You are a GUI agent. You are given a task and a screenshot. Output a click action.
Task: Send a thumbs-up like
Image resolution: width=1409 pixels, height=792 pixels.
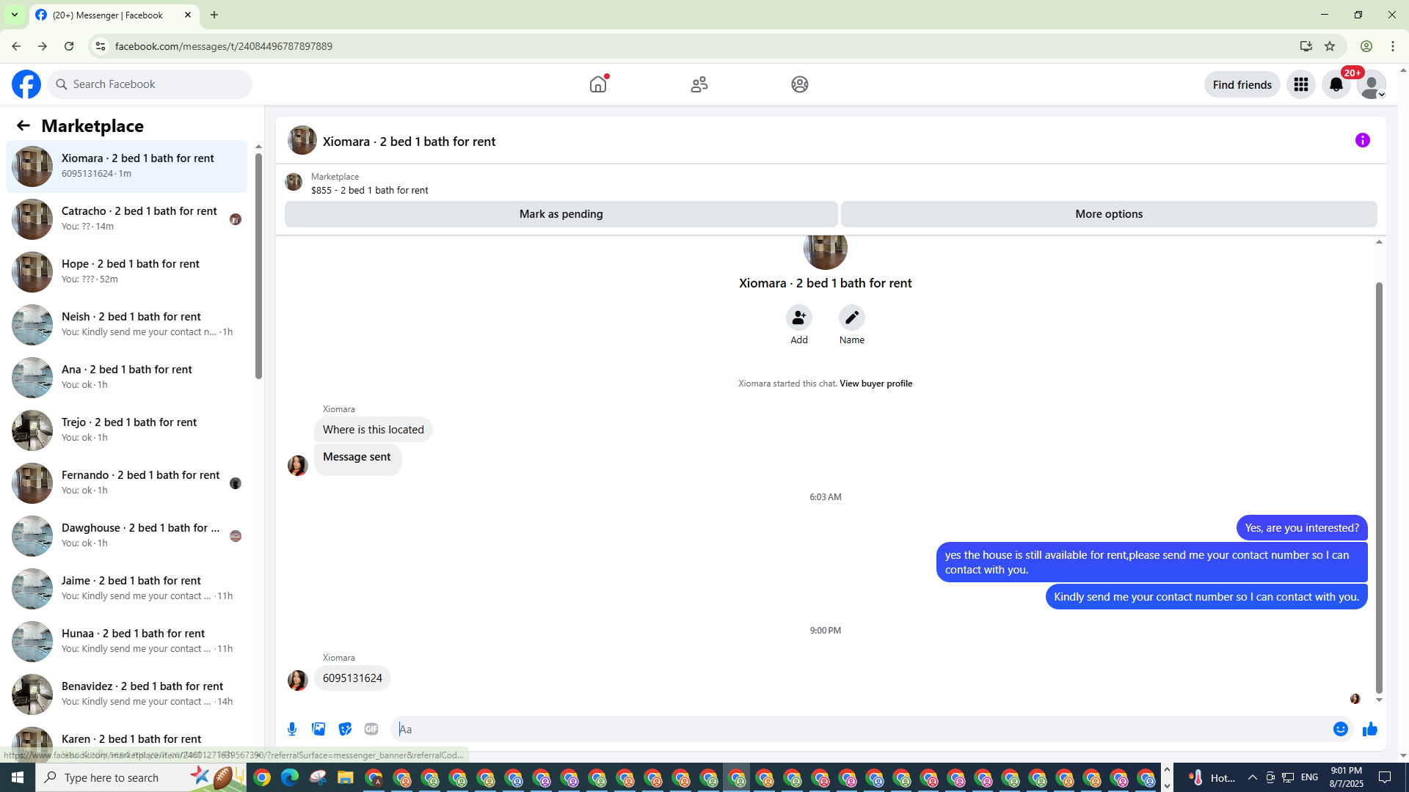coord(1370,729)
